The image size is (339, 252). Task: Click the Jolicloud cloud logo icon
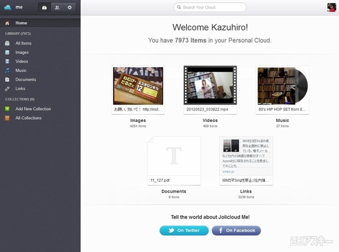8,7
